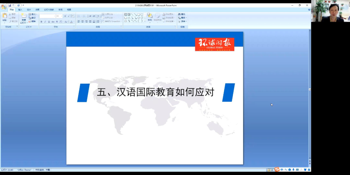The image size is (350, 175).
Task: Click the Select (选择) button
Action: [182, 21]
